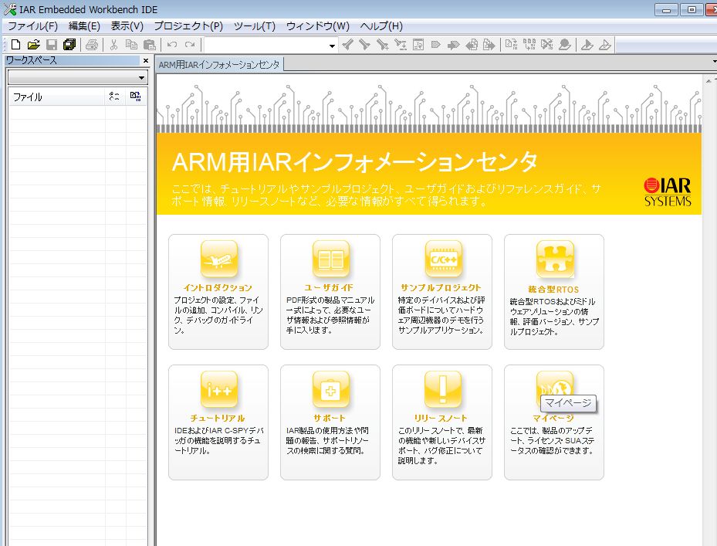
Task: Click the Stop Build icon
Action: pos(547,44)
